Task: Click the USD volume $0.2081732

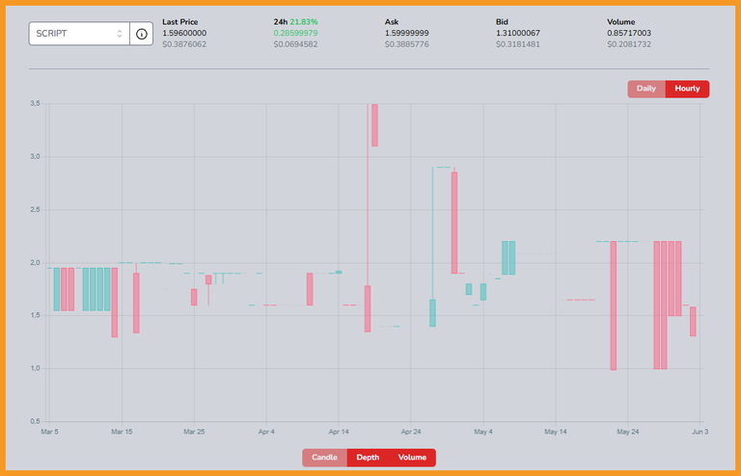Action: click(x=629, y=44)
